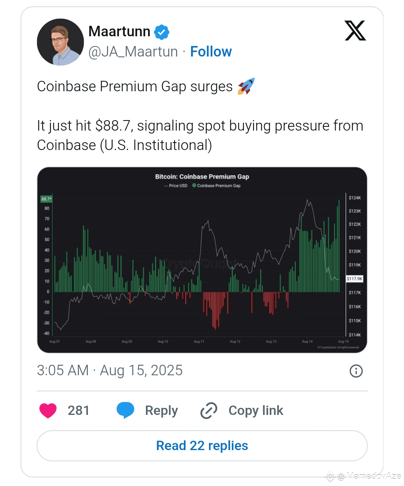Open the tweet timestamp Aug 15, 2025
This screenshot has width=404, height=486.
pos(110,370)
